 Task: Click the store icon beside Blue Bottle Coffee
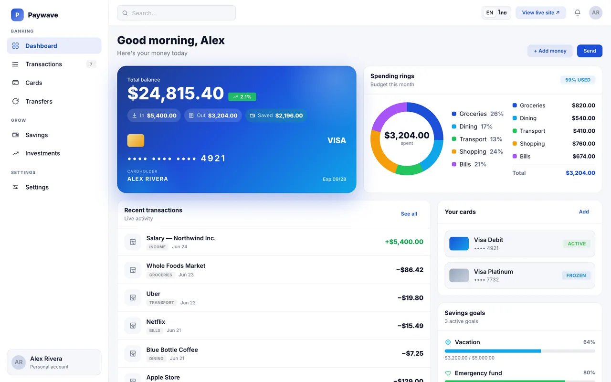[133, 353]
